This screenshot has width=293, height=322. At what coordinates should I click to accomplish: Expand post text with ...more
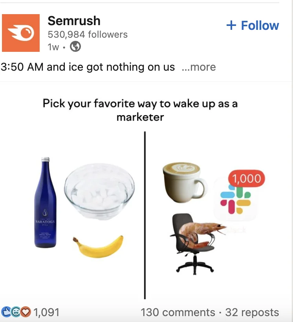click(x=199, y=67)
